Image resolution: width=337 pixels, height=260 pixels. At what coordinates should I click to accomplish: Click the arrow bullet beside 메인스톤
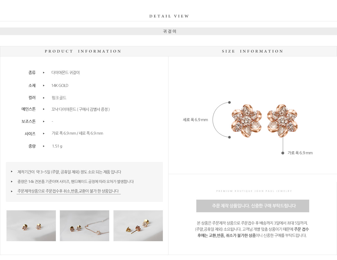coord(44,109)
